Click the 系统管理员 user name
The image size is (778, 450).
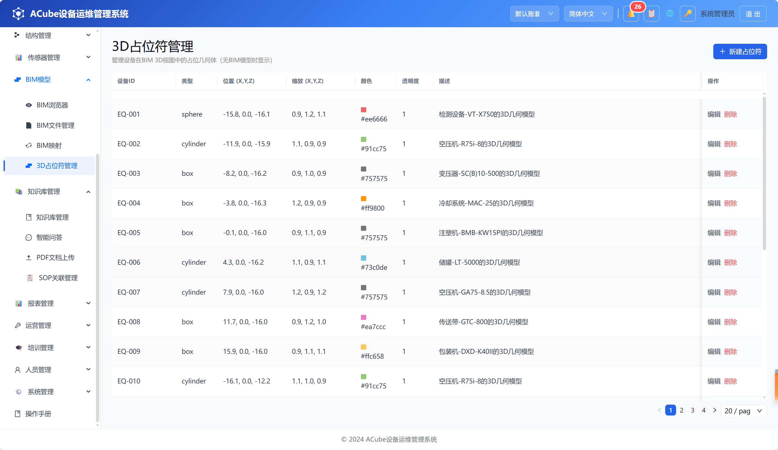tap(717, 14)
